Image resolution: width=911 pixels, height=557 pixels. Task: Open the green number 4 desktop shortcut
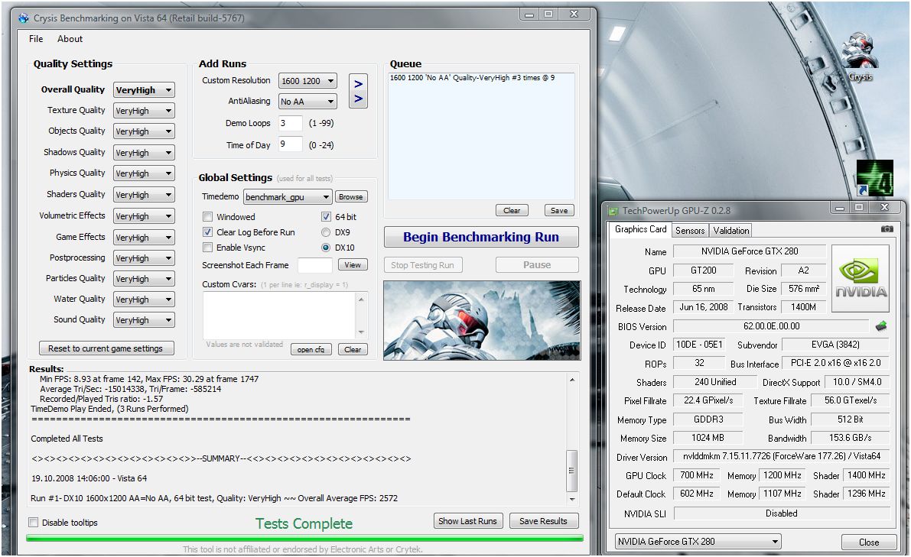click(874, 178)
